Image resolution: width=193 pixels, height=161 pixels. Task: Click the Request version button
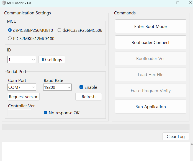tap(24, 97)
